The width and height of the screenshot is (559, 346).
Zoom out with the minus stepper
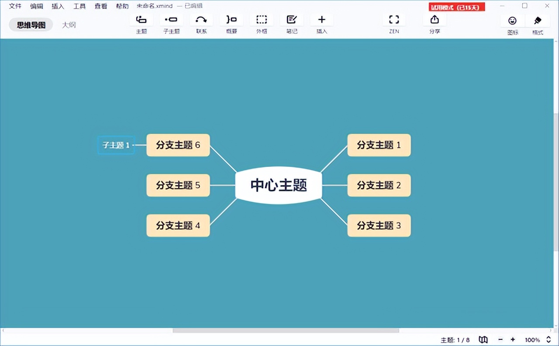tap(500, 339)
